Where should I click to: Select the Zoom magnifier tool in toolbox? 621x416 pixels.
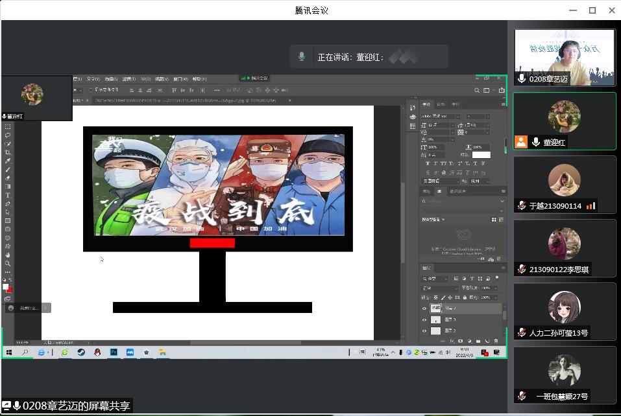[8, 263]
